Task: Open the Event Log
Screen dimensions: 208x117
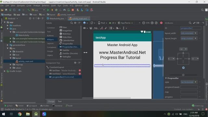Action: [x=198, y=106]
